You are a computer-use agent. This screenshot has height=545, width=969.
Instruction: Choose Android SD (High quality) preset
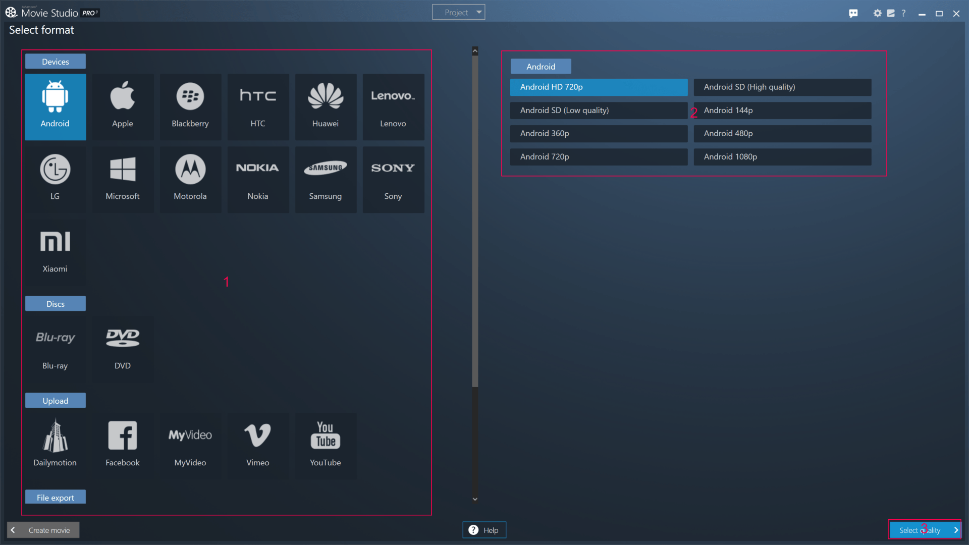tap(782, 87)
